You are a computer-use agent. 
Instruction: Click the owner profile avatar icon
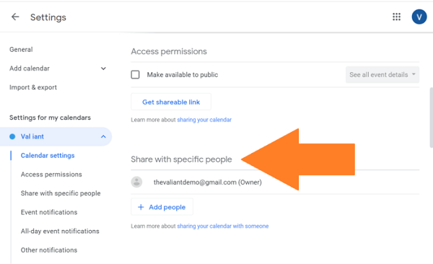[136, 182]
